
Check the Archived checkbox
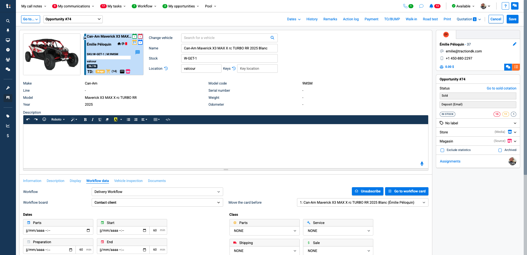coord(500,150)
